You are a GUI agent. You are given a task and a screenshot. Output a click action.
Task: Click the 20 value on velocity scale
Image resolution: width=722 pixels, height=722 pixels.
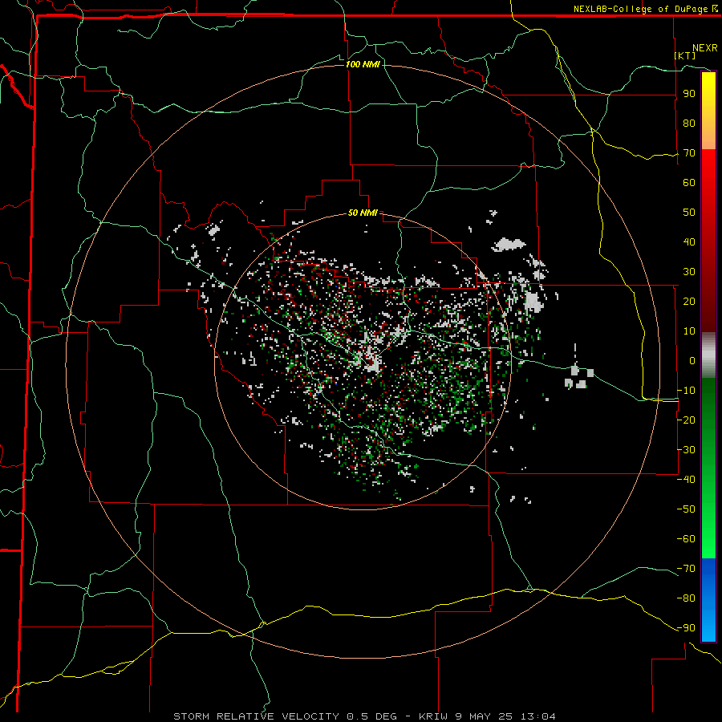689,302
